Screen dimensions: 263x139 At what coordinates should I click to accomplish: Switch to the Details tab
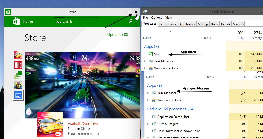(225, 24)
